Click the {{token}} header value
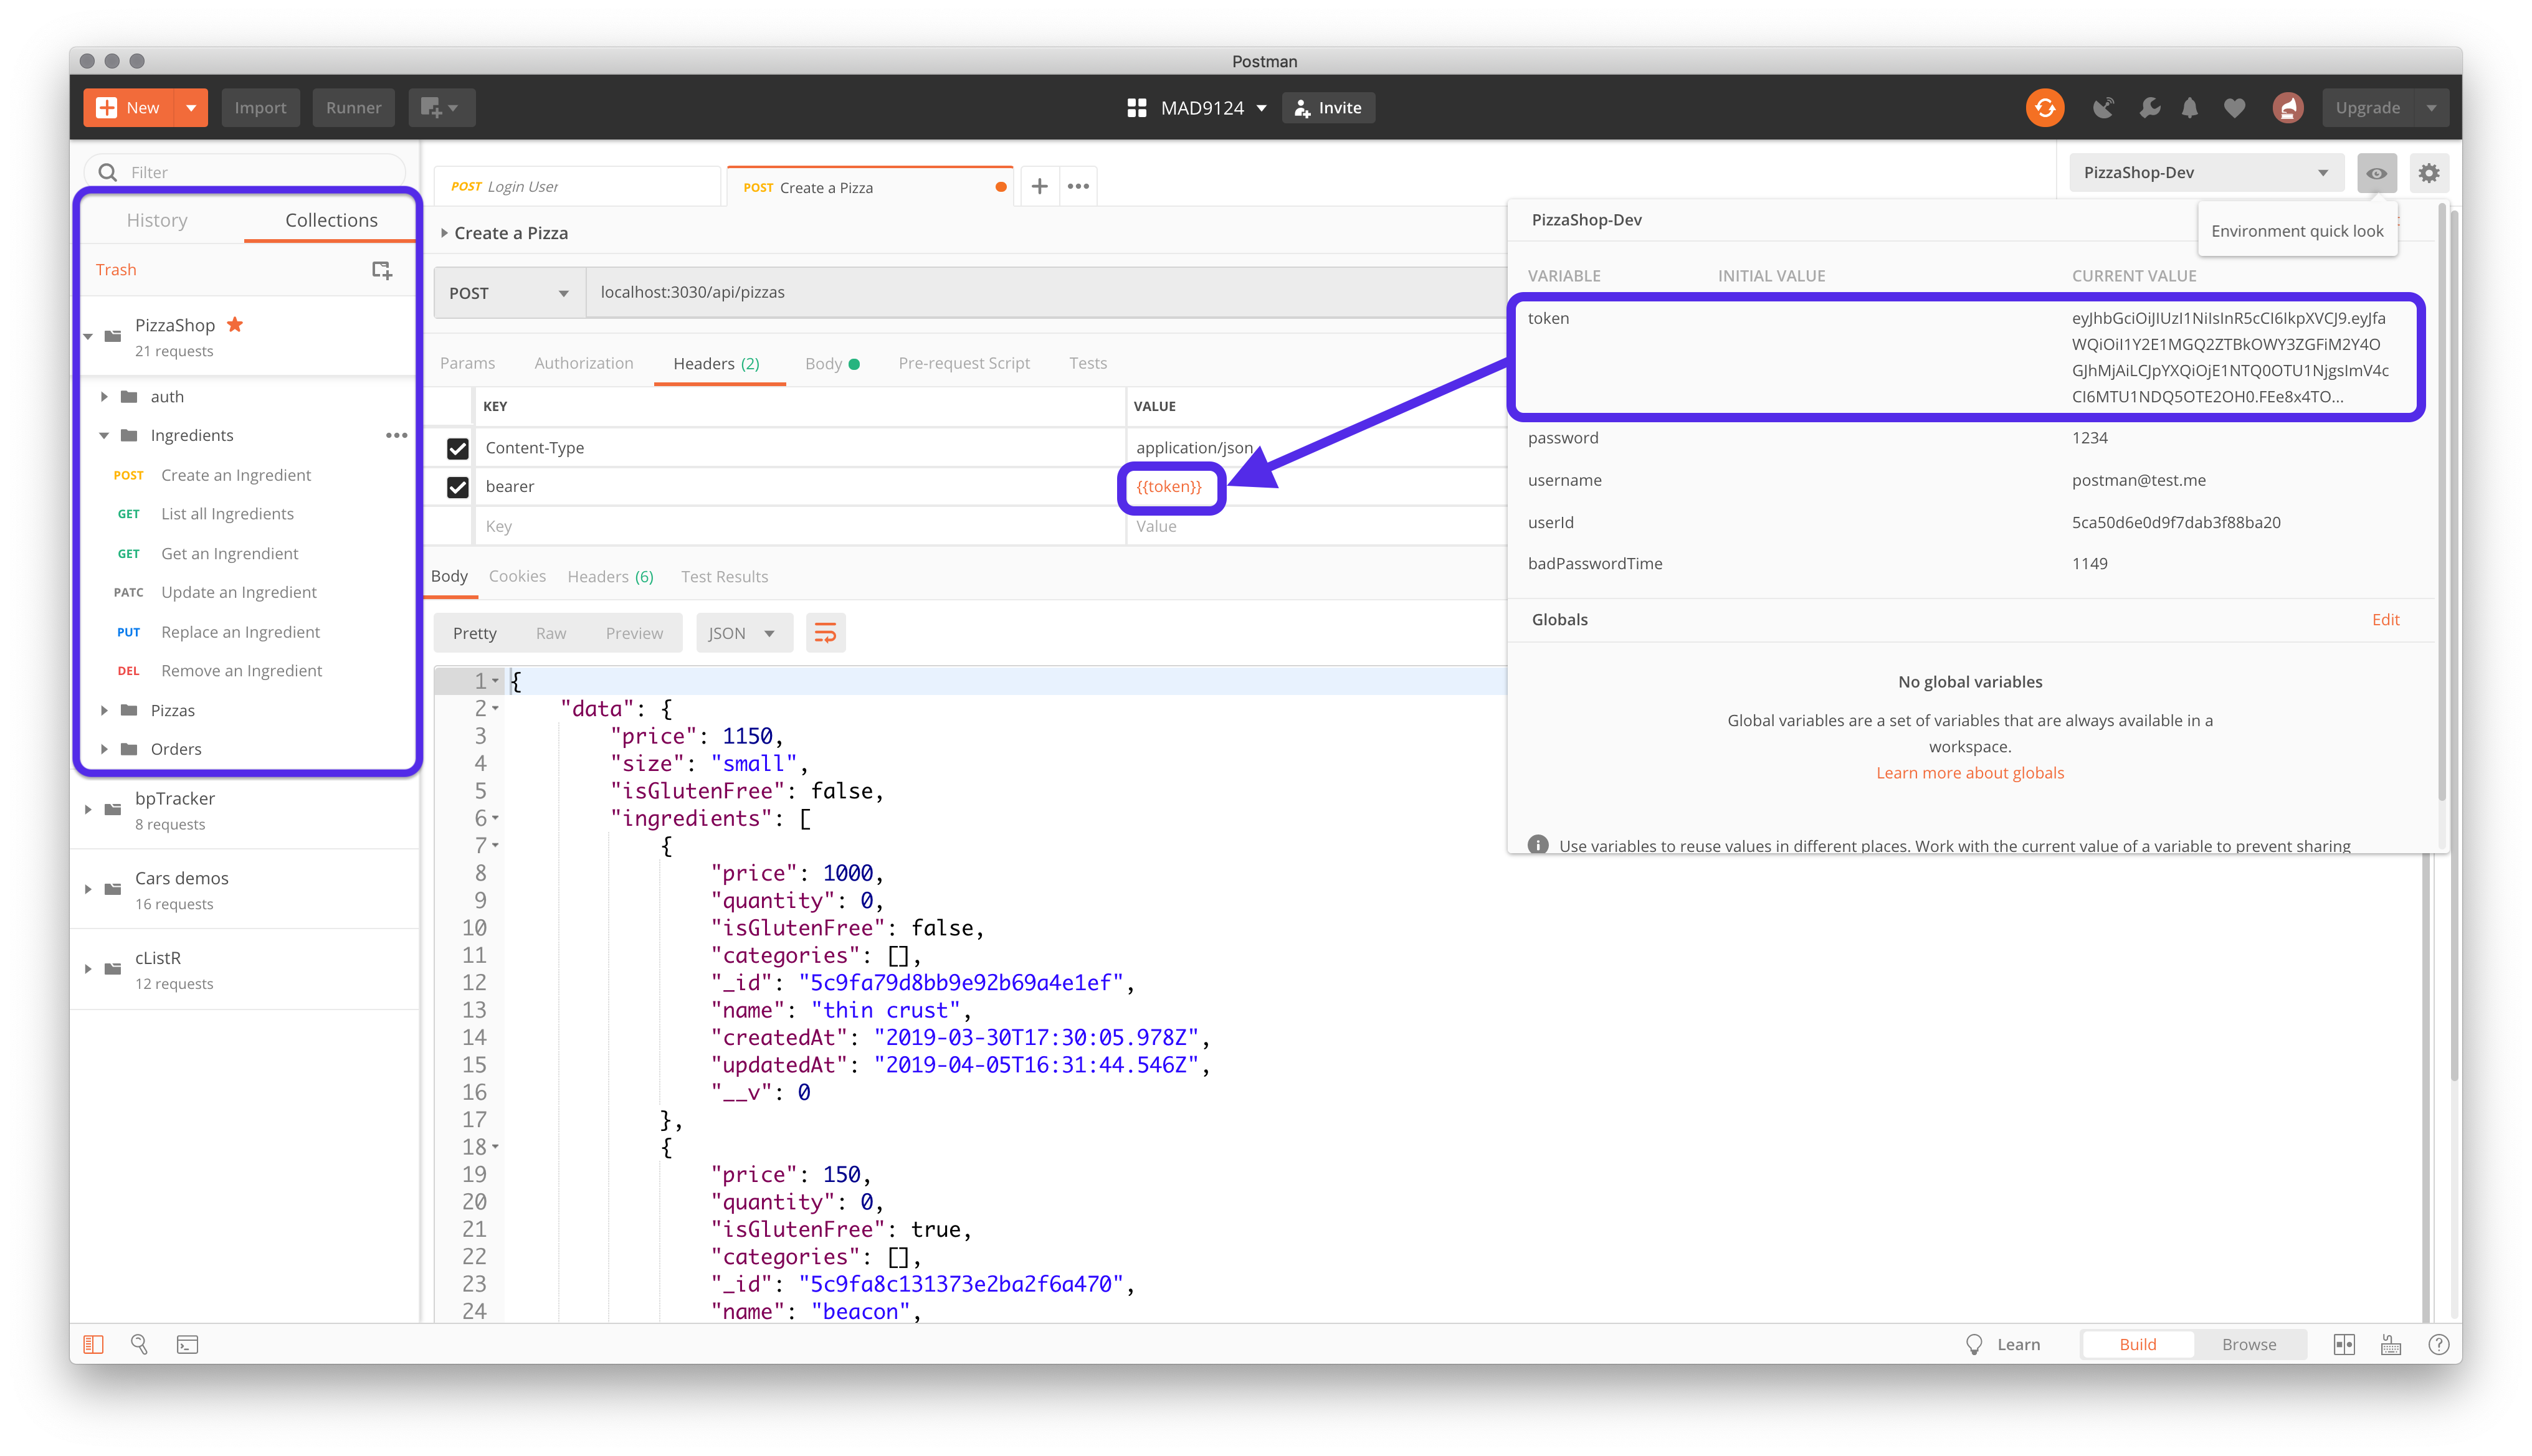The image size is (2532, 1456). (x=1168, y=487)
